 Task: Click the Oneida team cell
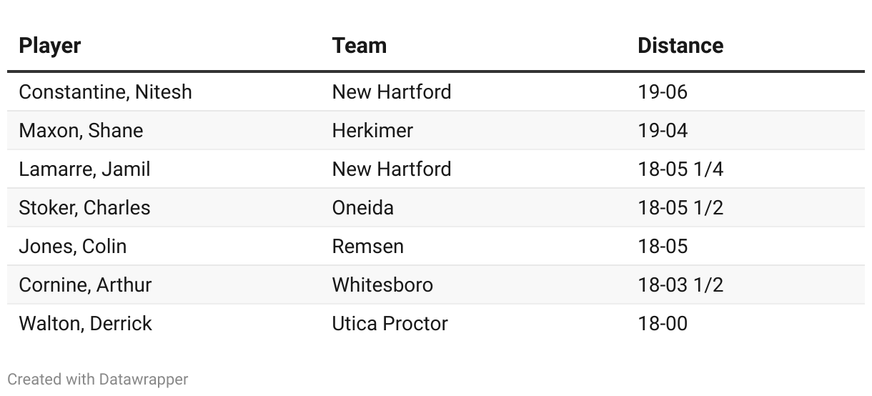(362, 208)
